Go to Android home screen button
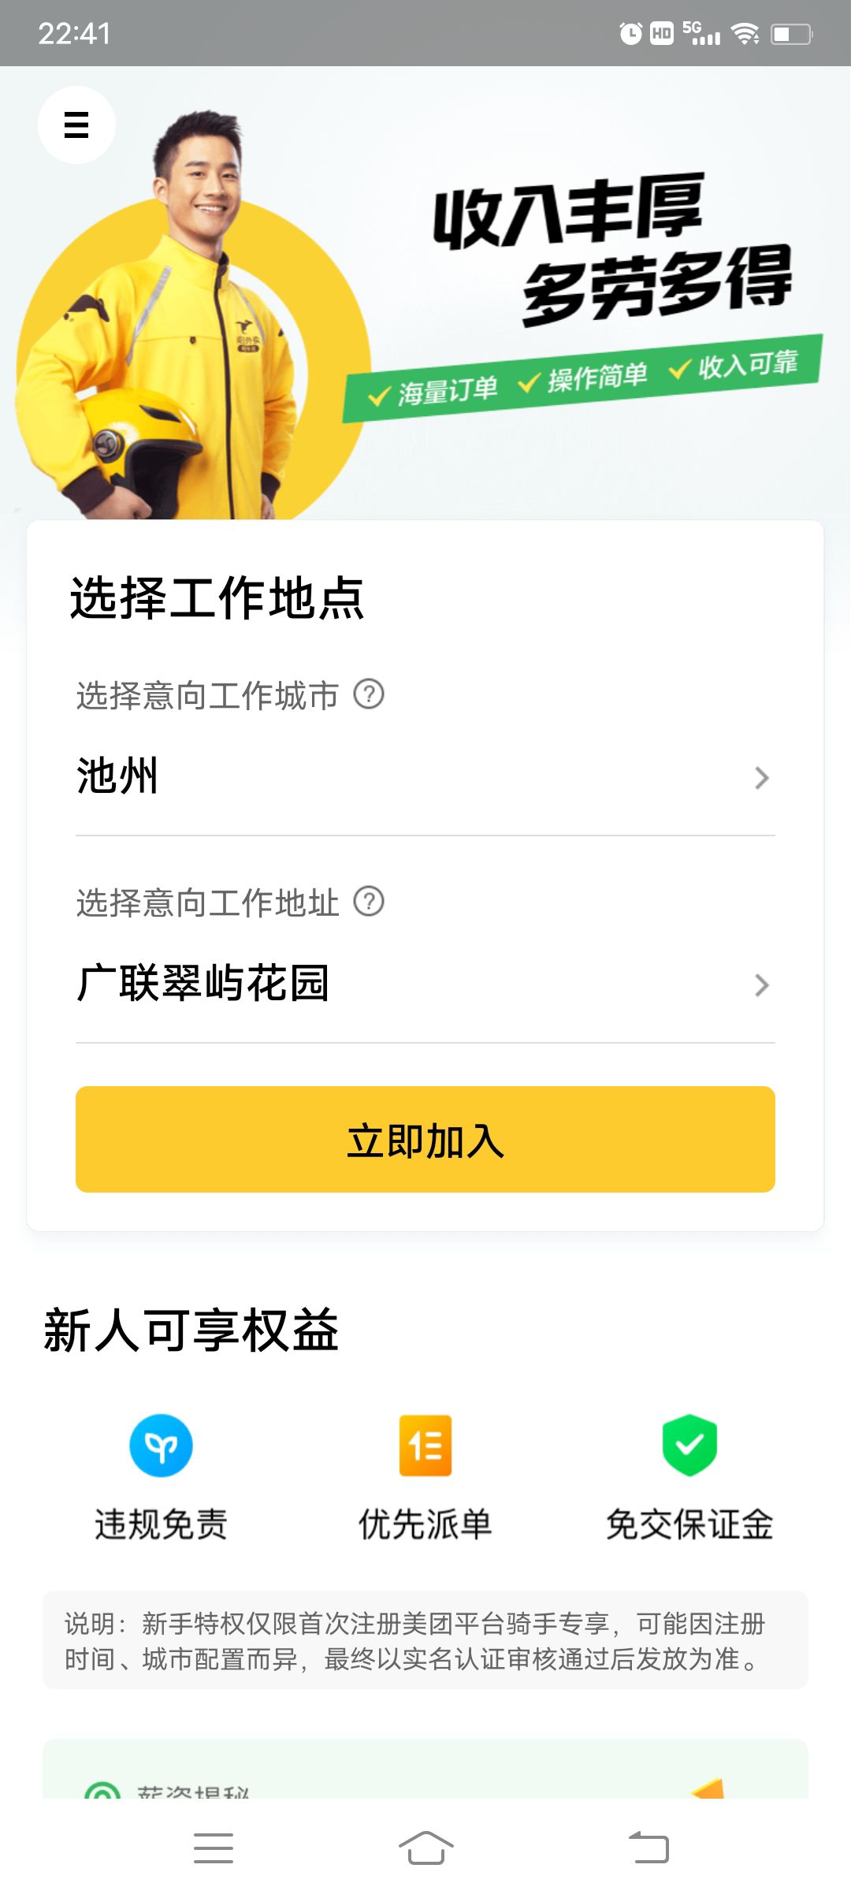 [x=425, y=1848]
